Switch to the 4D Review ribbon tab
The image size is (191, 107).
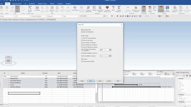[x=32, y=4]
